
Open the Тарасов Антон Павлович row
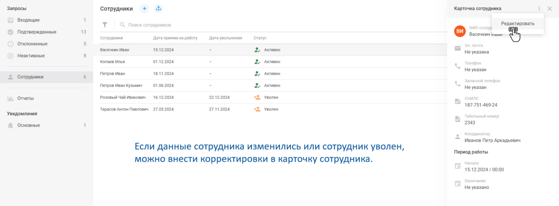coord(124,109)
